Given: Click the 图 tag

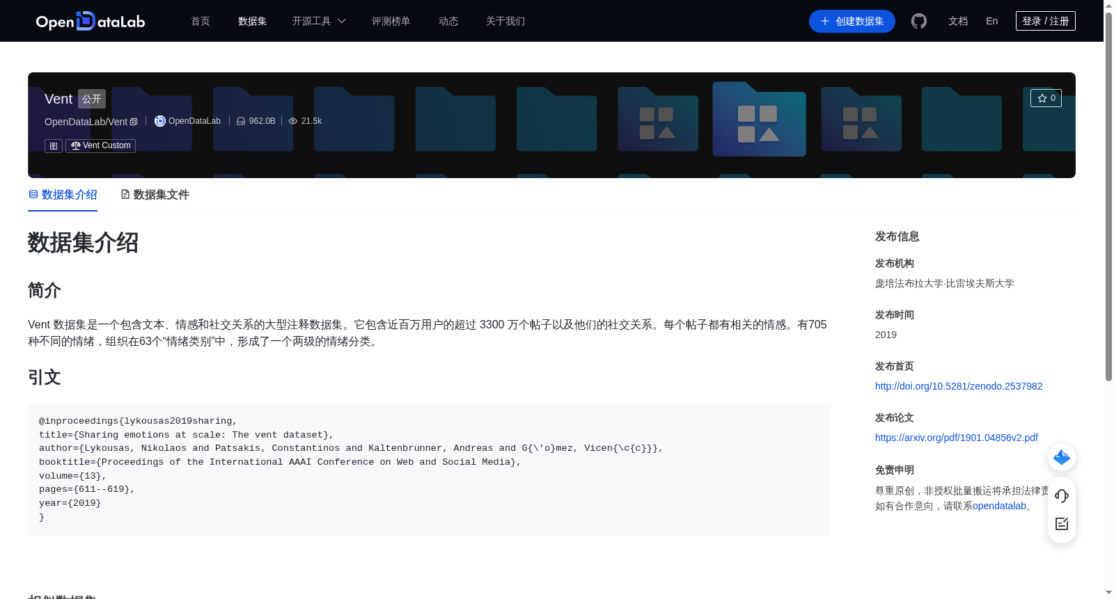Looking at the screenshot, I should 54,145.
